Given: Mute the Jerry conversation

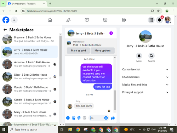Looking at the screenshot, I should point(139,56).
